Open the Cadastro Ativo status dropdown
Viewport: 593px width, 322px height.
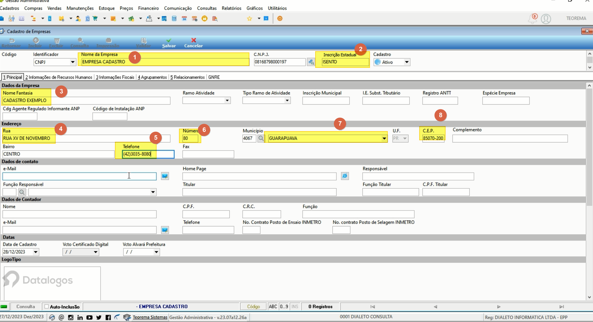(406, 62)
